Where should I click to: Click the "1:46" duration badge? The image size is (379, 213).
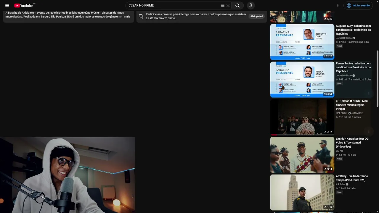328,207
